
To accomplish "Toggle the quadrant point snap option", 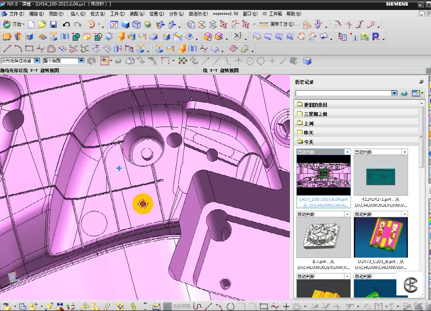I will click(x=261, y=61).
